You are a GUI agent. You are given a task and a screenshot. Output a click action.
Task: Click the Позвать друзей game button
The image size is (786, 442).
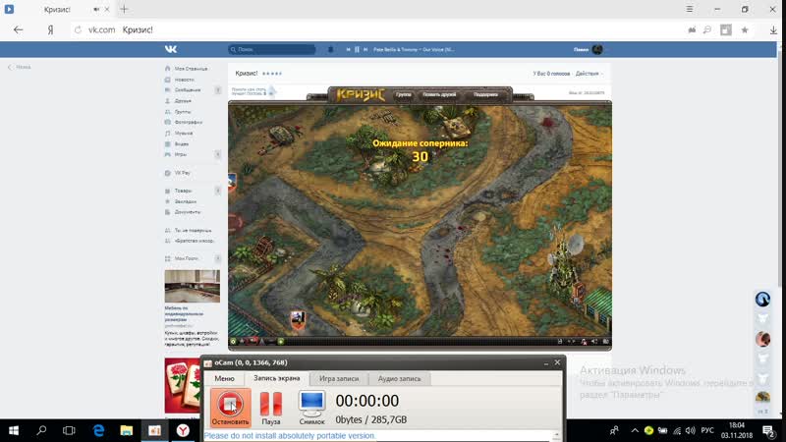(x=439, y=94)
